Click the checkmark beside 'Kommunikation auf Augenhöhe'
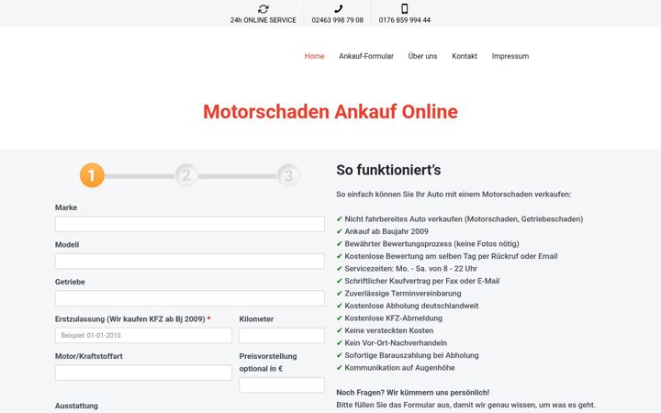This screenshot has height=413, width=661. coord(340,367)
